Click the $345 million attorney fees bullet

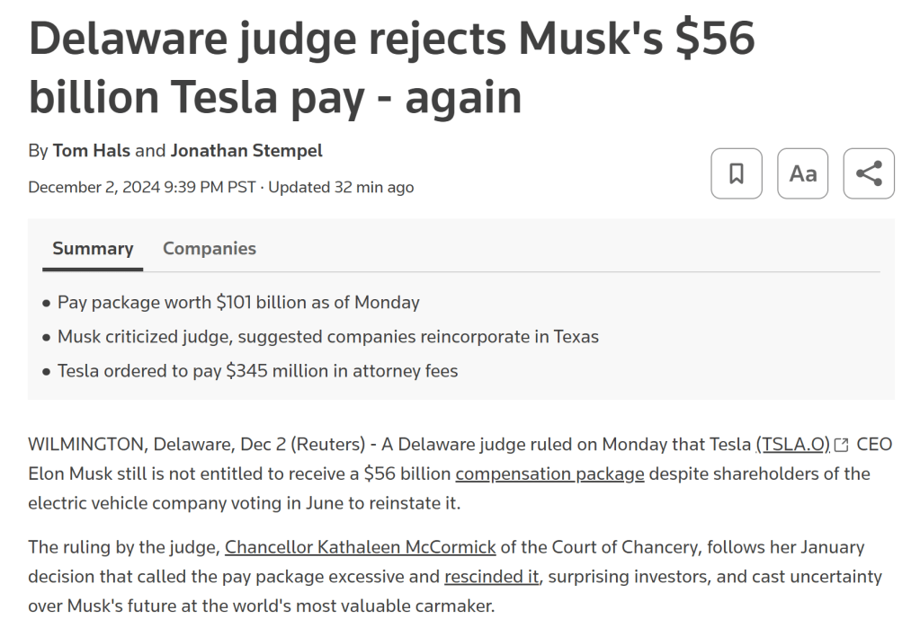pos(257,370)
